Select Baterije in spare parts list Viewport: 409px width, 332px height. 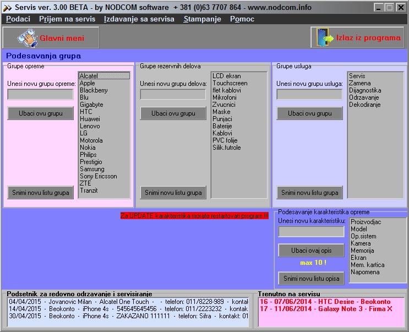pyautogui.click(x=239, y=126)
